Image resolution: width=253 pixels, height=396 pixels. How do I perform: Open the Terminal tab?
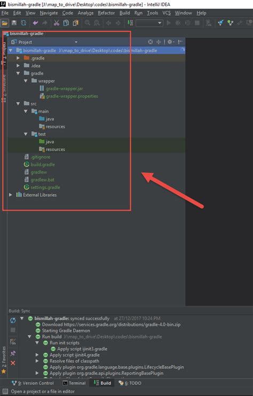(x=74, y=383)
